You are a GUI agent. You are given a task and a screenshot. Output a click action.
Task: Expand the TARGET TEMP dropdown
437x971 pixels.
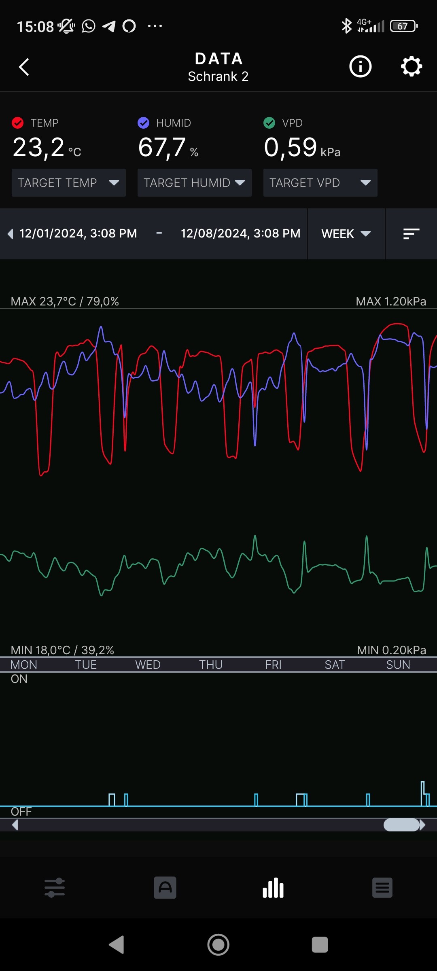(69, 183)
